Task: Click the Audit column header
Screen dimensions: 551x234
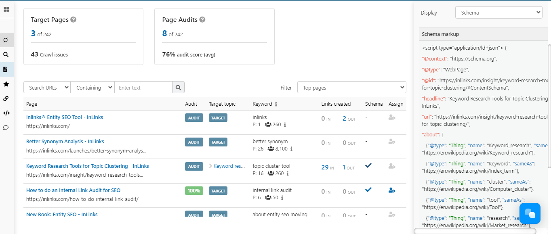Action: 191,104
